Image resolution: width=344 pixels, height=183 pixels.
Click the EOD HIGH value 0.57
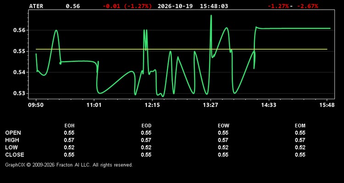[146, 140]
